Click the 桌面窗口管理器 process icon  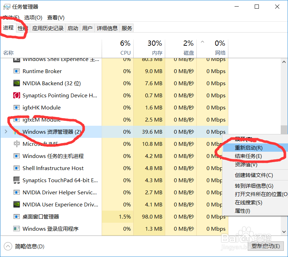click(17, 217)
